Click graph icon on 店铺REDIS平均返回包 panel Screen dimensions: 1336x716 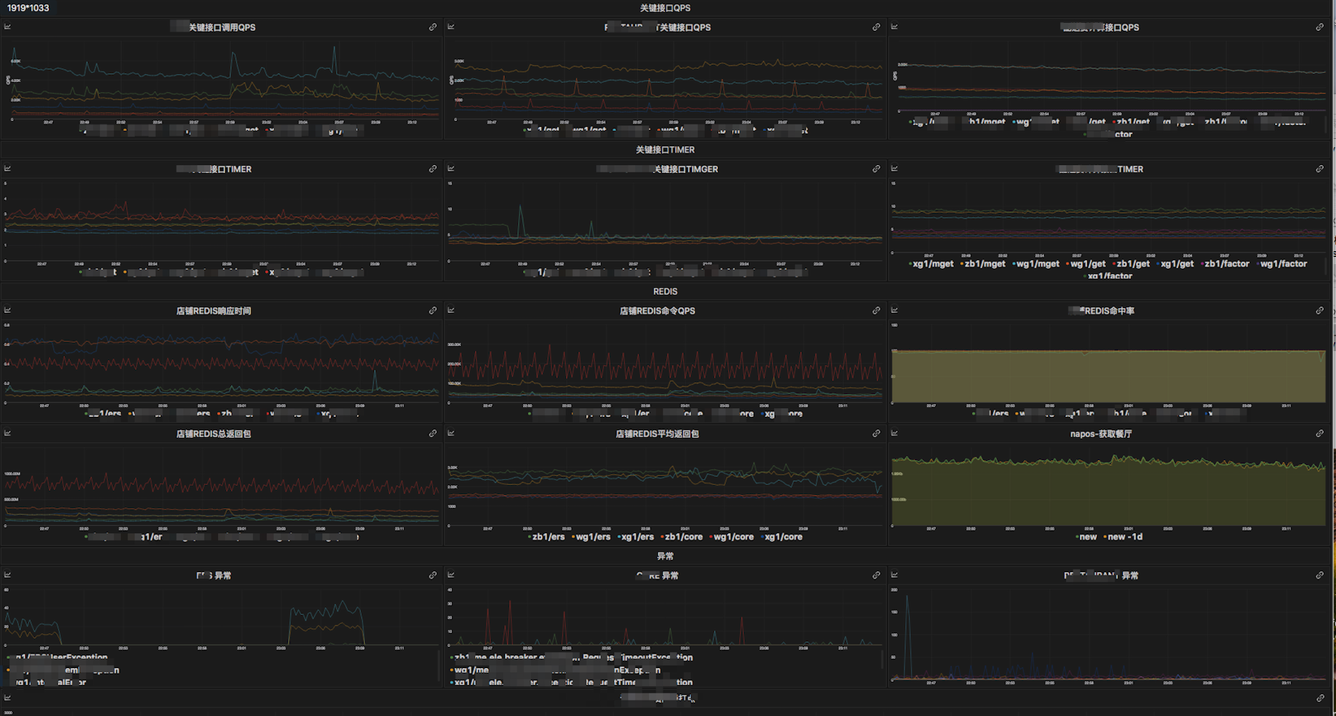451,434
